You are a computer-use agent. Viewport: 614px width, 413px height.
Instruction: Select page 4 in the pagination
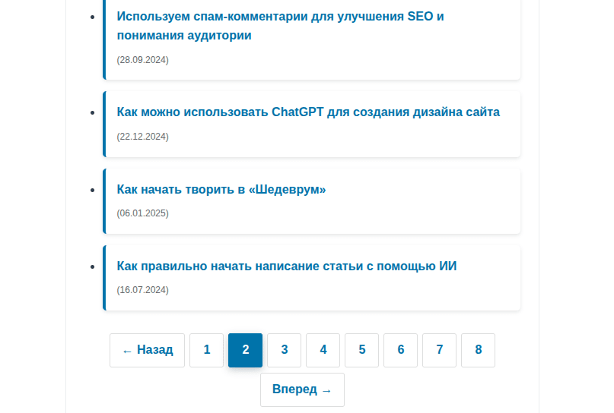(x=323, y=350)
